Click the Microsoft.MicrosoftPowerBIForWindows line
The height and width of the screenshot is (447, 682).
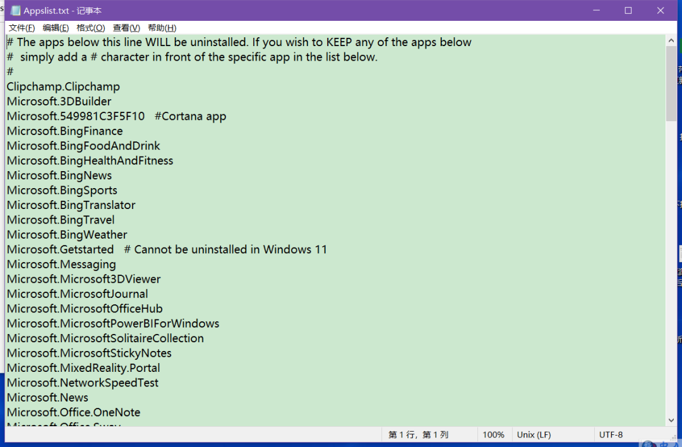coord(113,323)
